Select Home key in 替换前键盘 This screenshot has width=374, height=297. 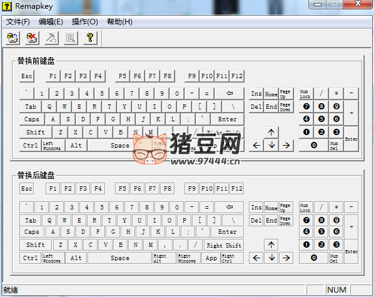pos(271,94)
